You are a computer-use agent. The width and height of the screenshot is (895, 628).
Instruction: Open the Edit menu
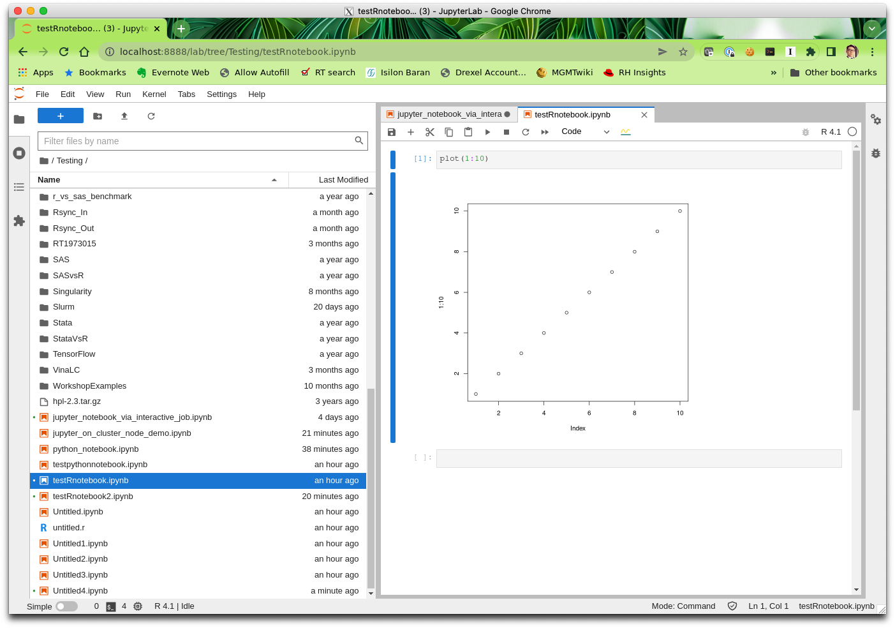click(x=68, y=94)
